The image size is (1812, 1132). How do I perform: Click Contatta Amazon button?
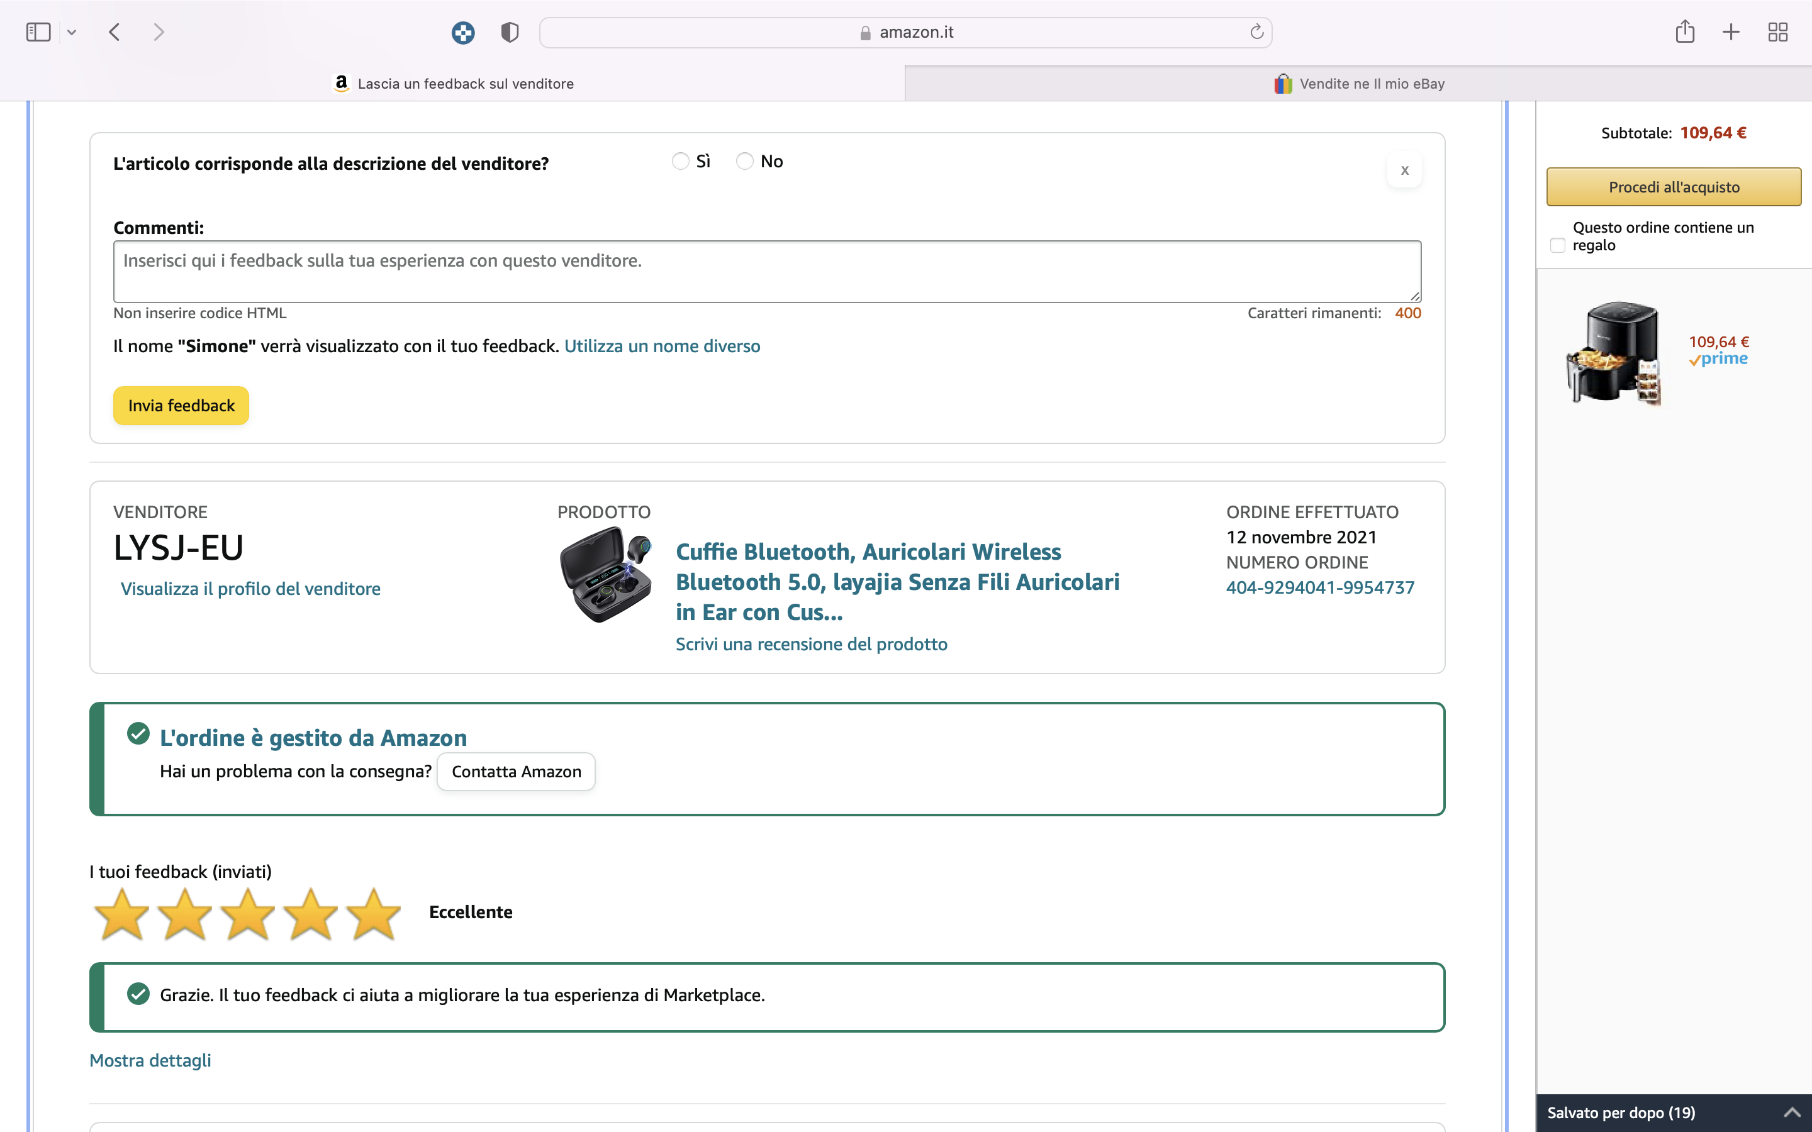[x=516, y=772]
